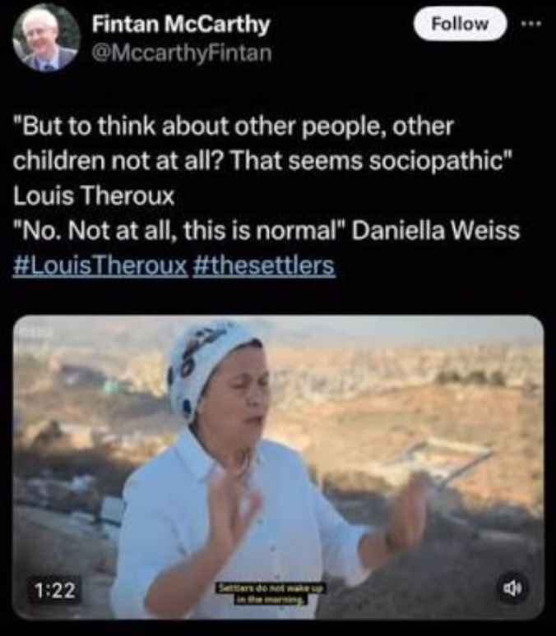The image size is (556, 636).
Task: Click the "this is normal" Daniella Weiss line
Action: click(266, 230)
